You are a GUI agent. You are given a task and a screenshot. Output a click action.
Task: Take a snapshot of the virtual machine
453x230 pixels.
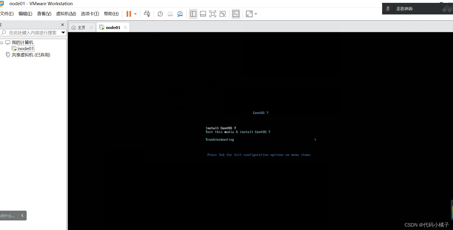(160, 14)
